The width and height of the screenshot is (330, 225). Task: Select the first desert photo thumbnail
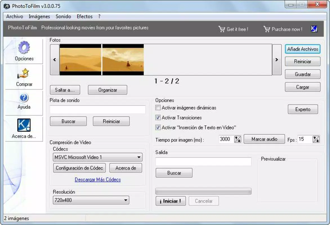tap(80, 60)
